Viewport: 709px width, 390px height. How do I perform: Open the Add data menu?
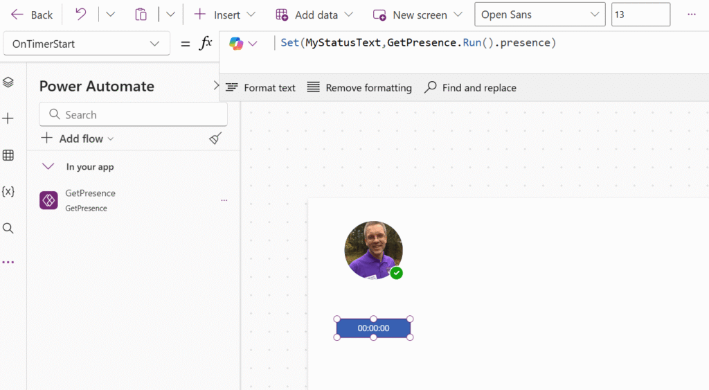click(314, 15)
